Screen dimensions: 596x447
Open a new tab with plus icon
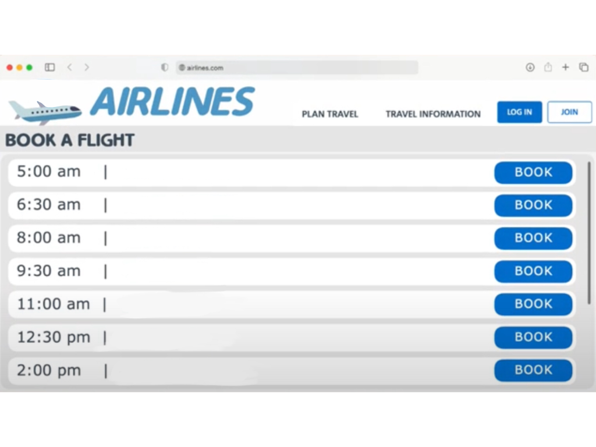565,68
